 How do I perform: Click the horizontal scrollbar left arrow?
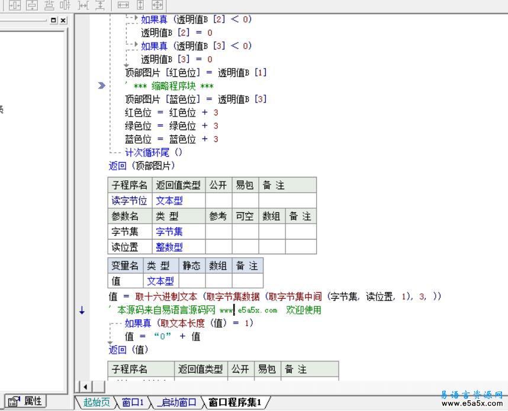point(85,386)
